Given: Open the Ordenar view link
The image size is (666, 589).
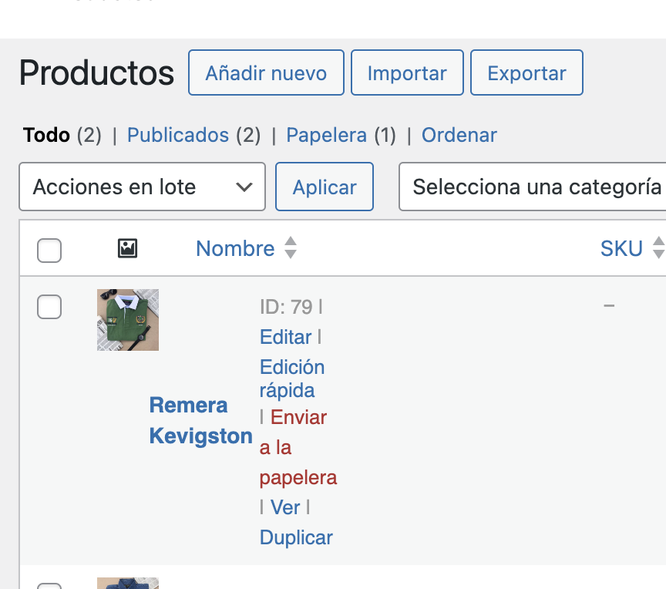Looking at the screenshot, I should point(459,135).
